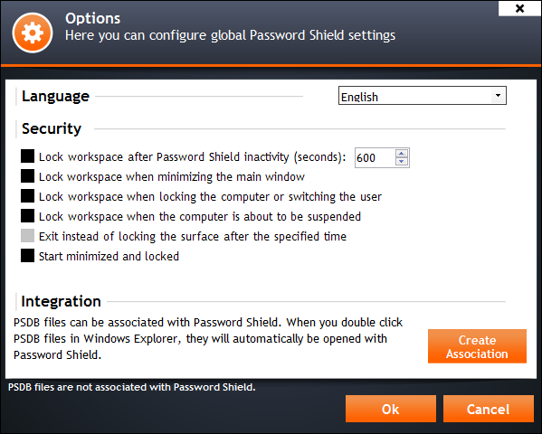Click the Create Association button
This screenshot has height=434, width=542.
(x=477, y=346)
